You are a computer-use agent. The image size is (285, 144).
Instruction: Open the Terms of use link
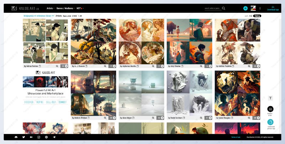point(235,137)
